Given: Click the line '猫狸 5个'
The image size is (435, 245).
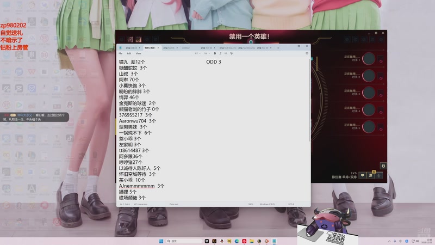Looking at the screenshot, I should pos(128,192).
